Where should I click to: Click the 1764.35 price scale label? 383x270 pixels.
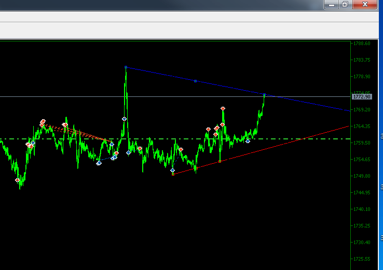[x=362, y=126]
